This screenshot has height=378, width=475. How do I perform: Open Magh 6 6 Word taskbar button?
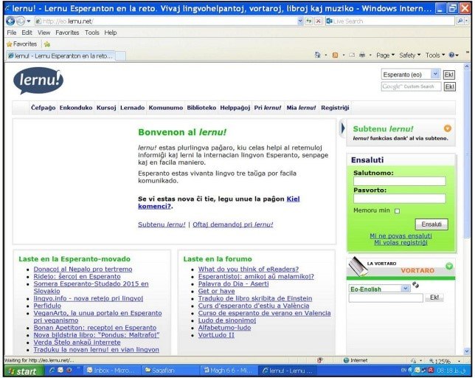[x=229, y=371]
